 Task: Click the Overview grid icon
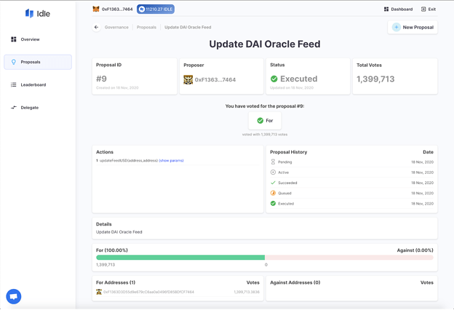(x=14, y=39)
